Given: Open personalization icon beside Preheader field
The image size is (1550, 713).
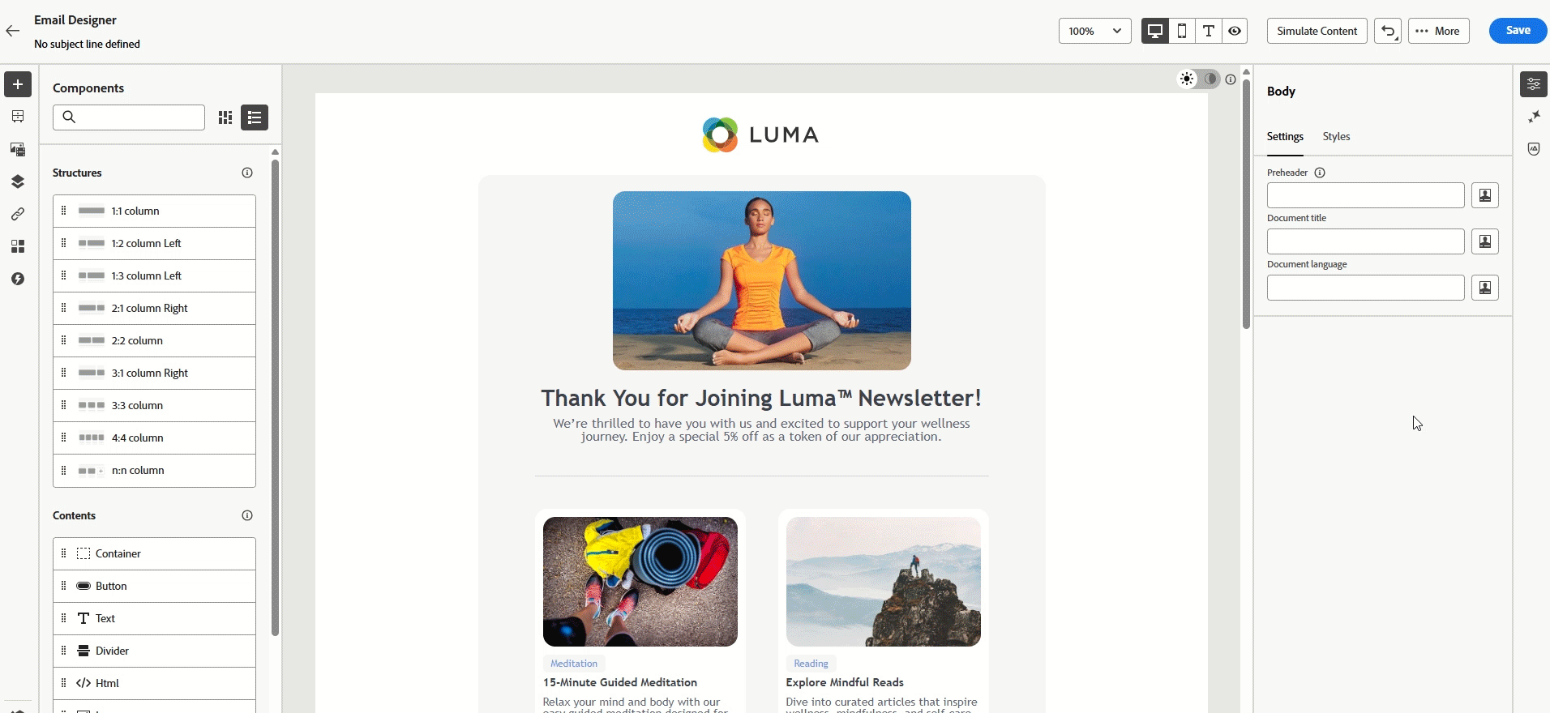Looking at the screenshot, I should point(1485,195).
